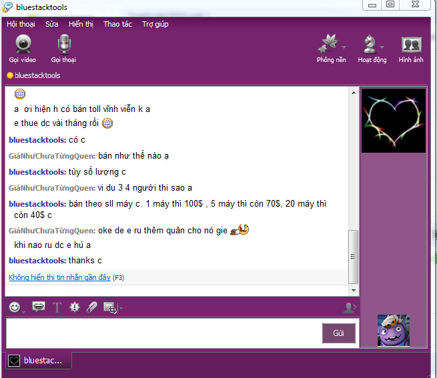Click the add contact person icon
Screen dimensions: 437x378
point(349,308)
